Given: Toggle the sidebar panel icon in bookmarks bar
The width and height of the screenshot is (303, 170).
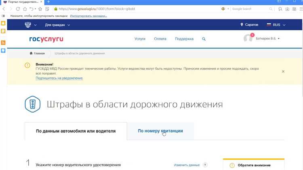Looking at the screenshot, I should [3, 16].
